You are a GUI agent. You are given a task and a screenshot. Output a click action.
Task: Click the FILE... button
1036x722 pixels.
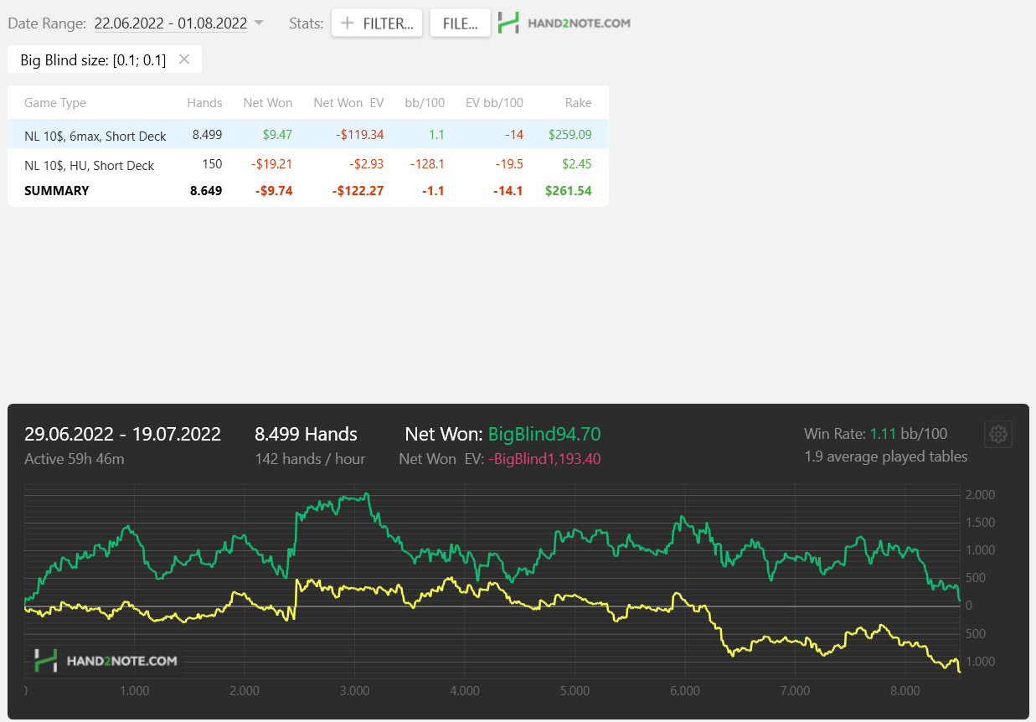pos(460,23)
